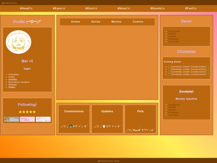Switch to the Anime tab
This screenshot has height=163, width=217.
[76, 22]
